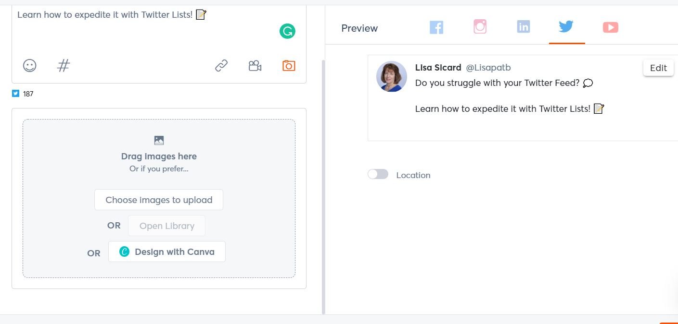View the LinkedIn preview
Viewport: 678px width, 324px height.
pos(523,27)
